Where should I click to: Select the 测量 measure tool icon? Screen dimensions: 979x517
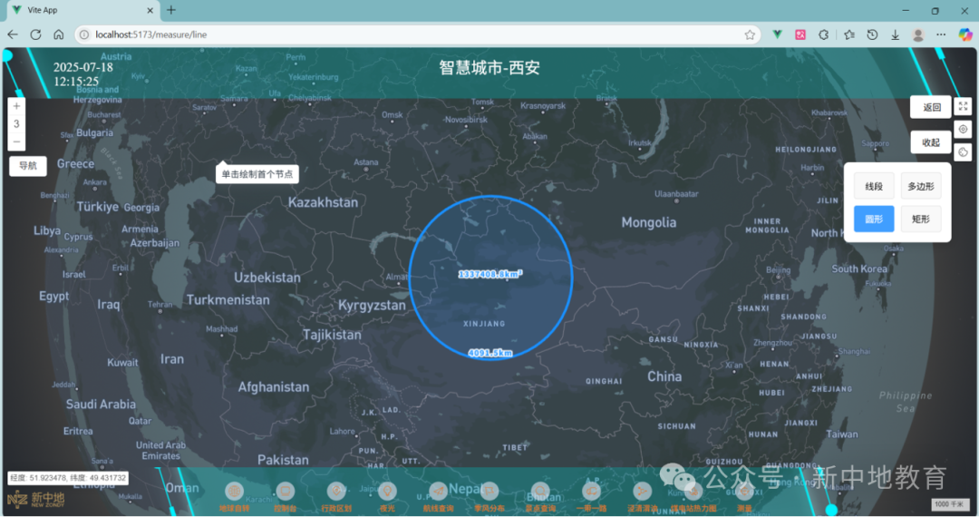[743, 492]
